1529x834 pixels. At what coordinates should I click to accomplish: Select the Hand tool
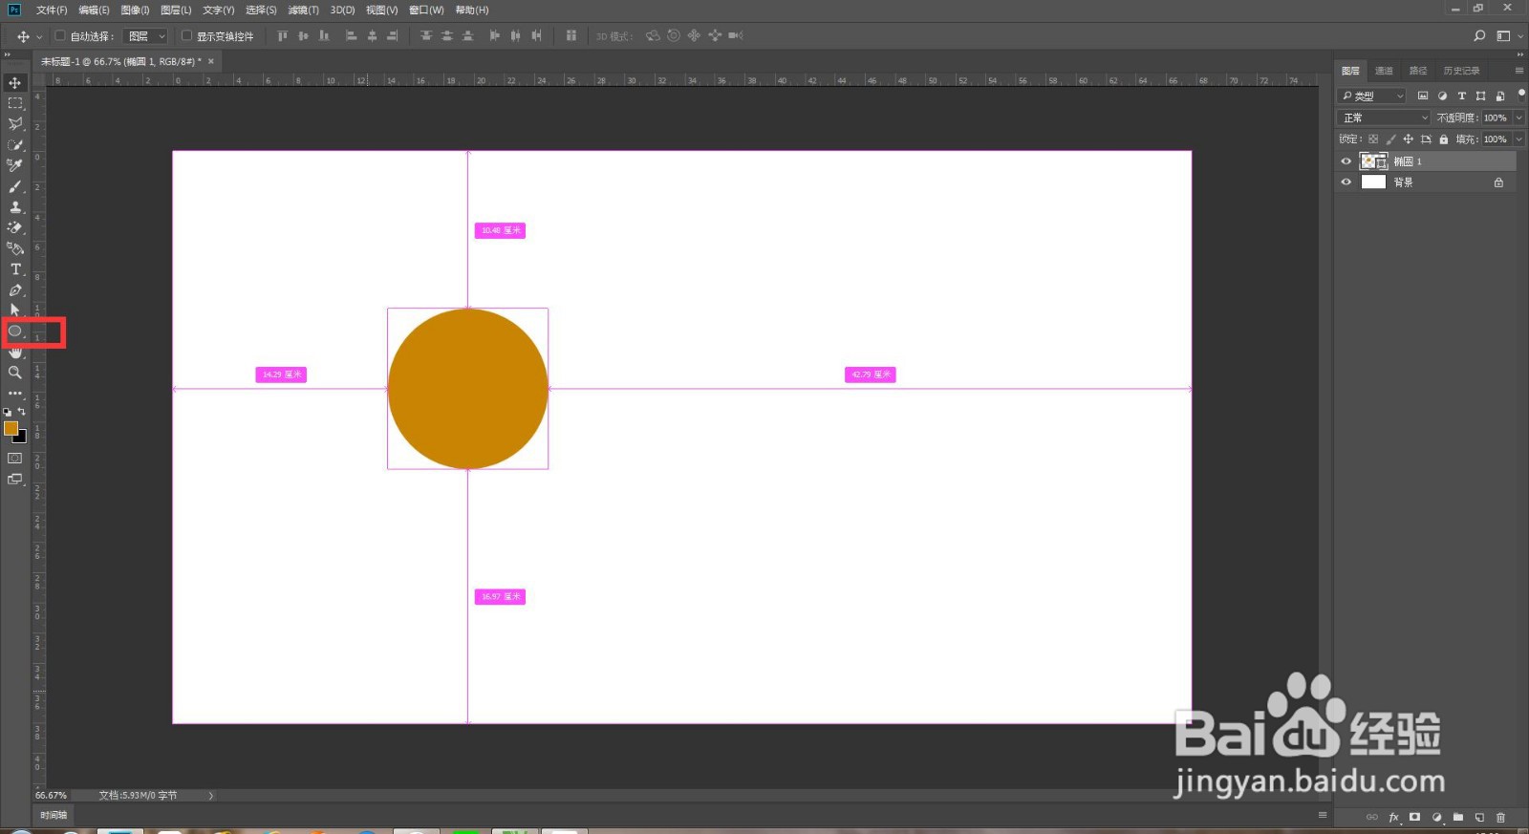15,353
